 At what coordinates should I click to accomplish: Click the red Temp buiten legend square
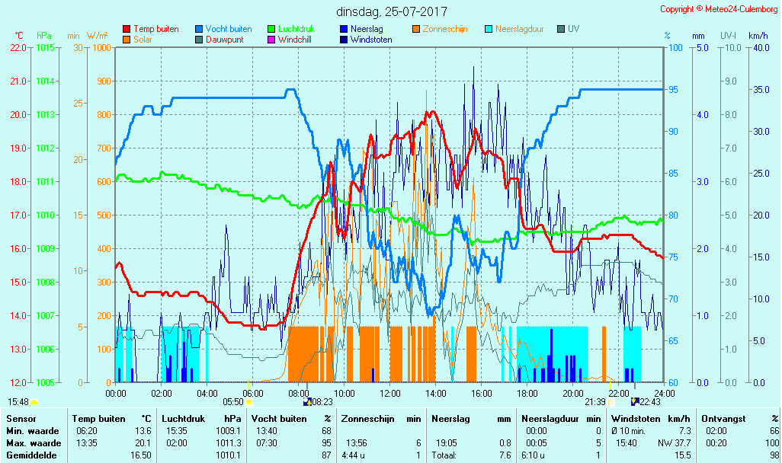[x=127, y=30]
